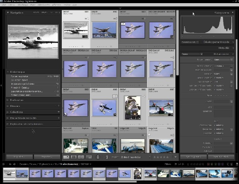The height and width of the screenshot is (184, 239).
Task: Click the grid view vertical scrollbar
Action: 177,43
